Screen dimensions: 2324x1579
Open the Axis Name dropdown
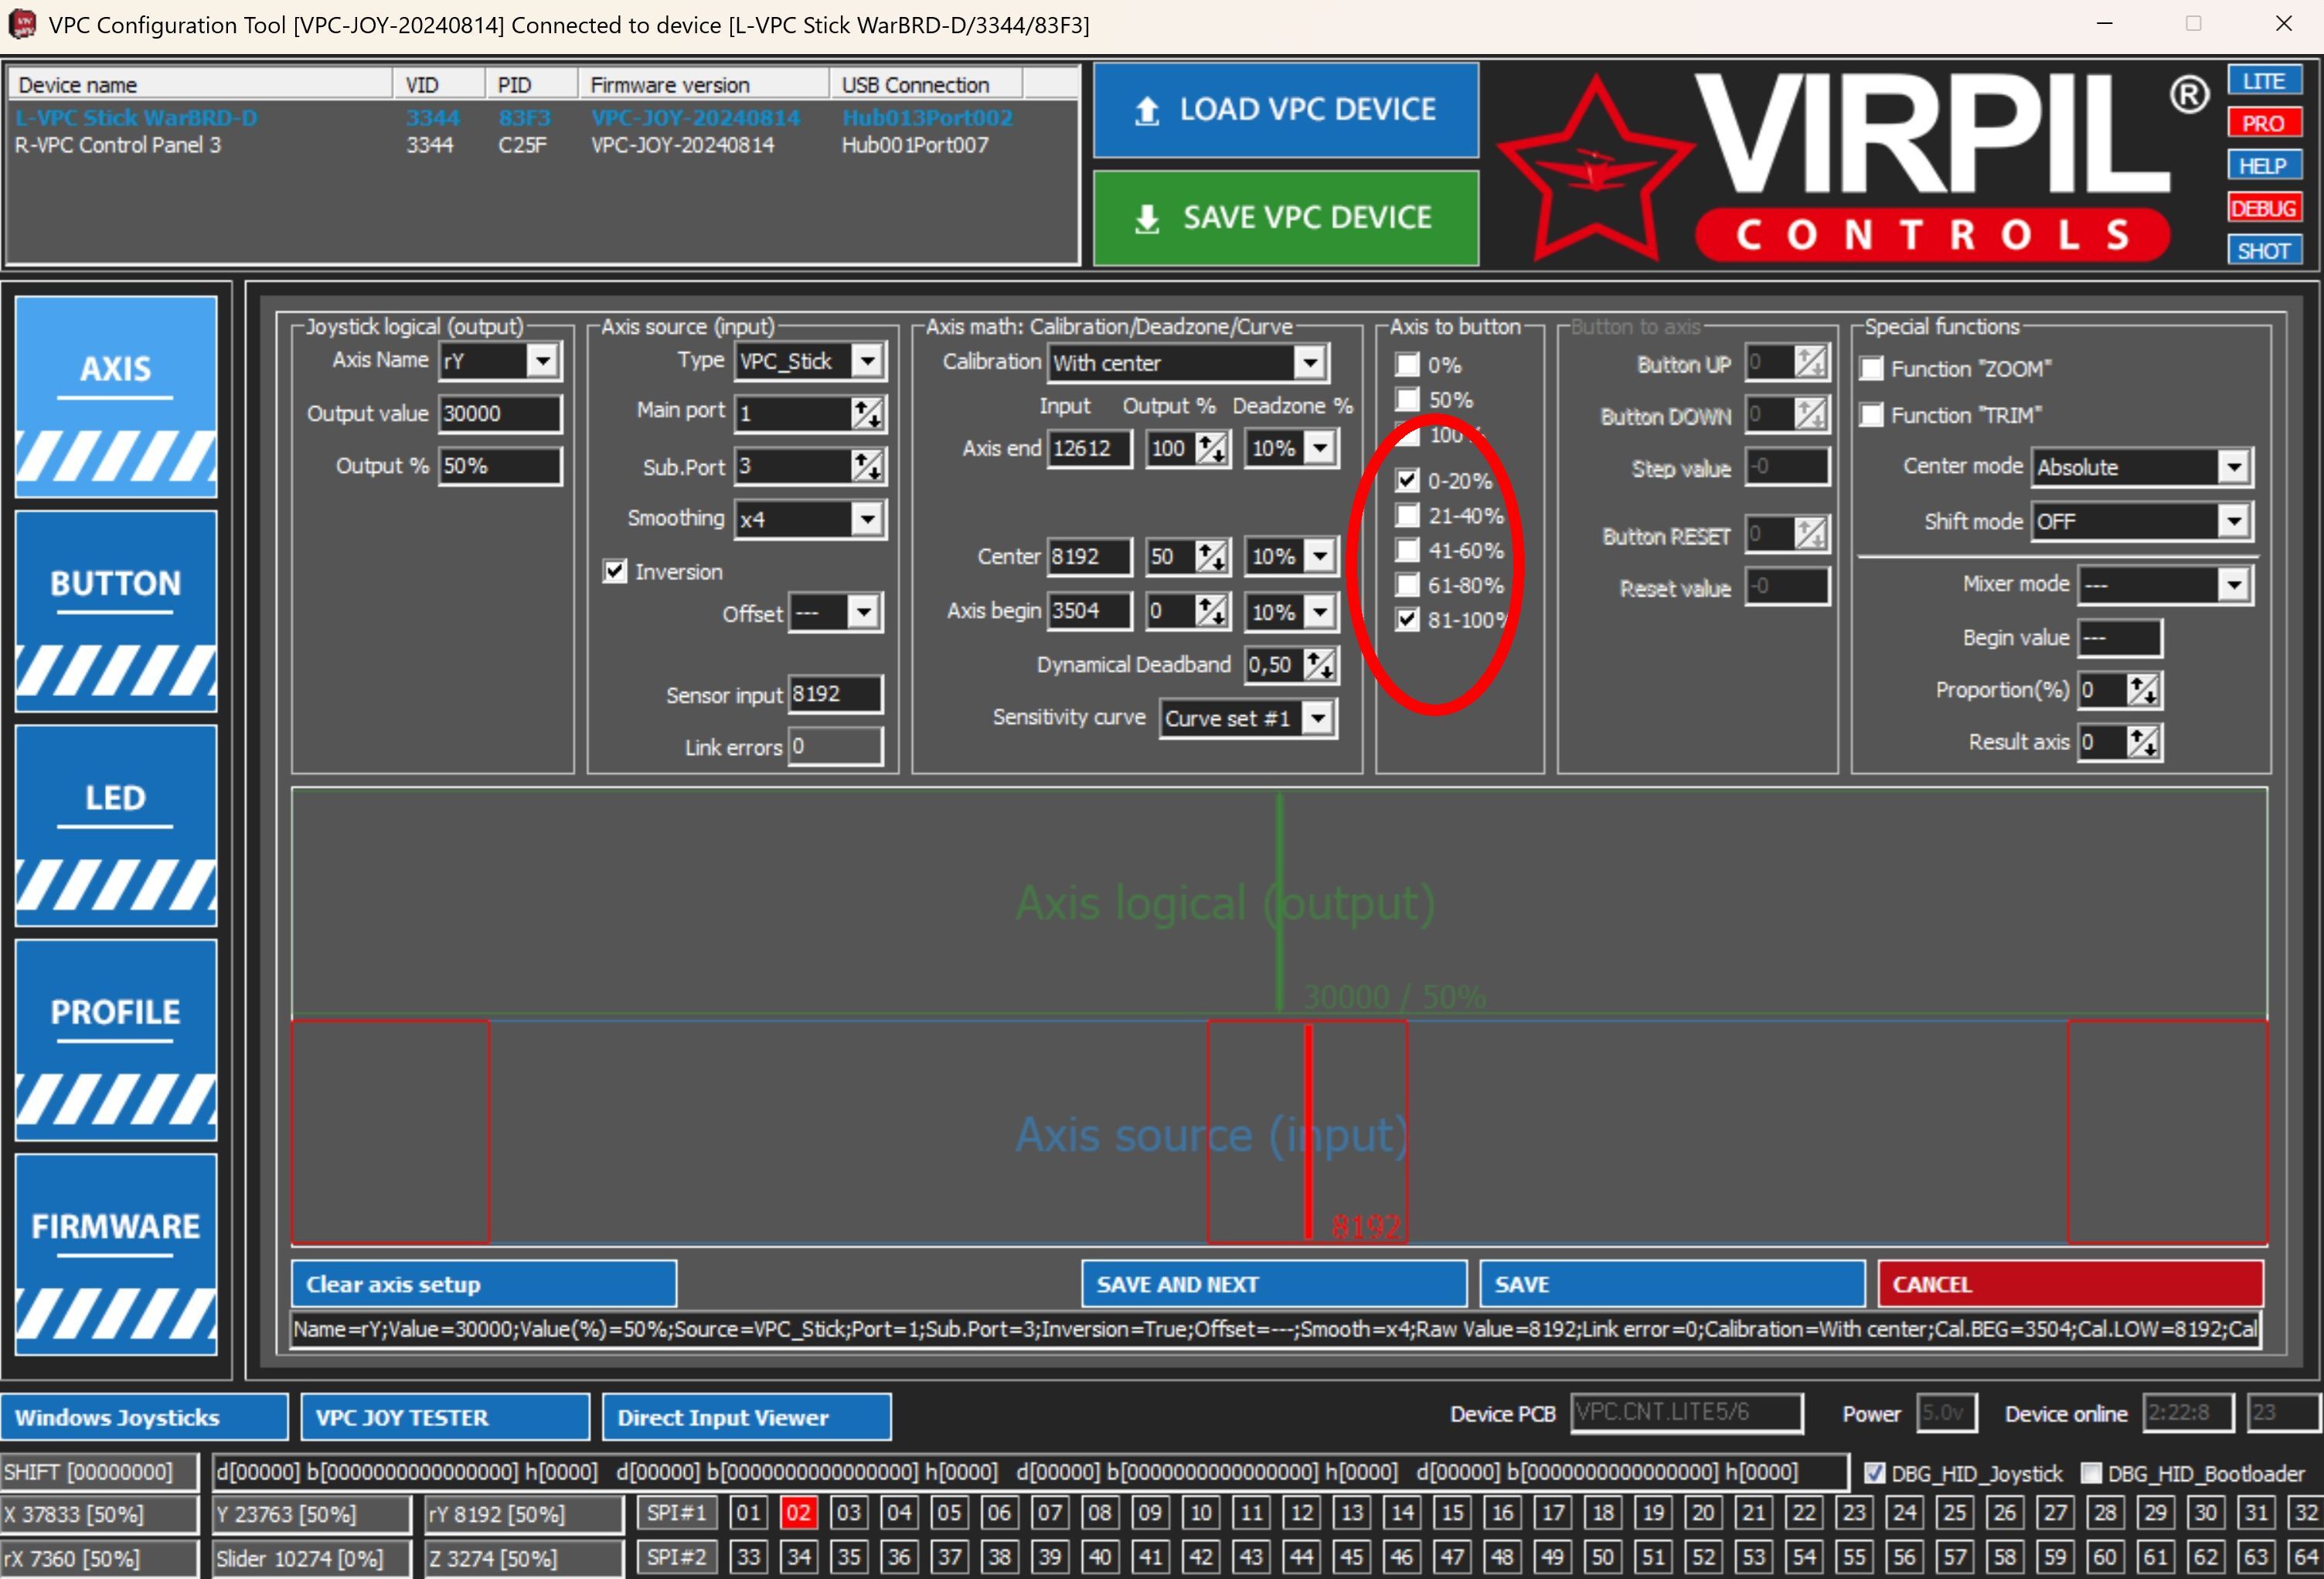tap(542, 361)
